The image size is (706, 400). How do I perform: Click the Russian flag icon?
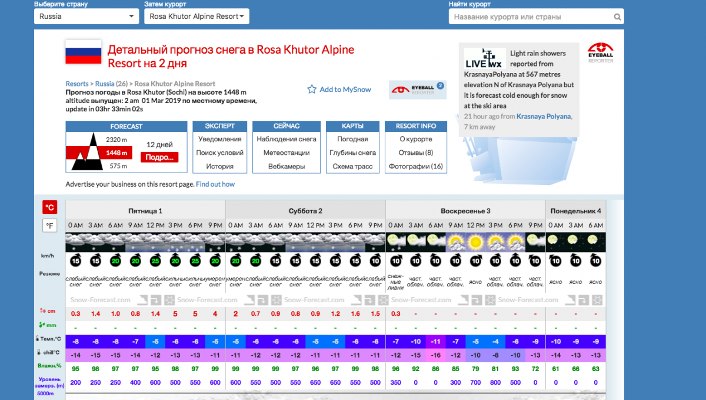83,52
